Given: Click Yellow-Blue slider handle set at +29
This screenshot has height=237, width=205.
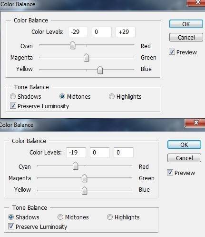Looking at the screenshot, I should [100, 70].
